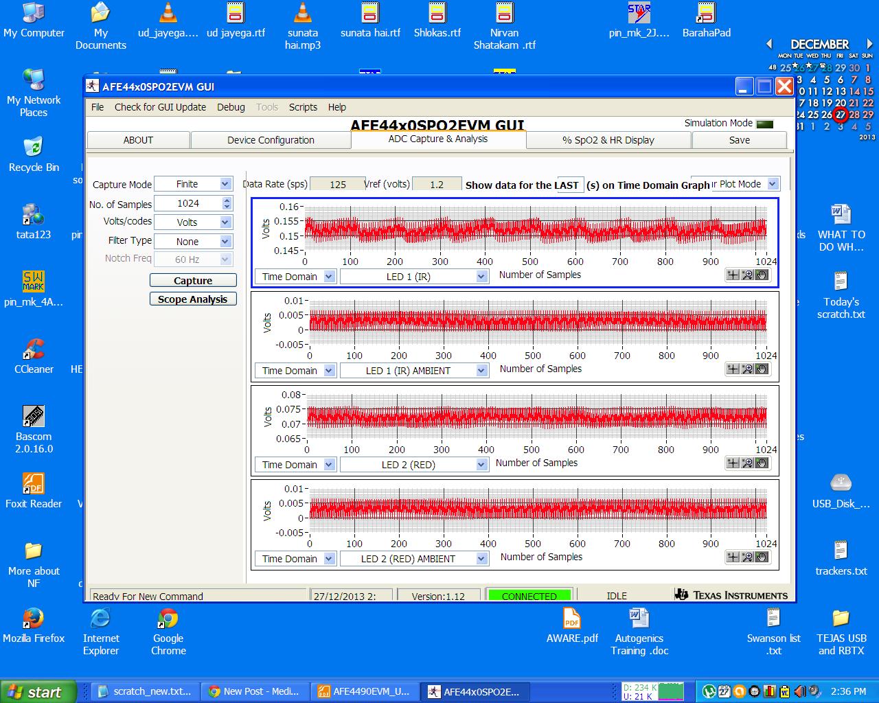Click No. of Samples field showing 1024
The image size is (879, 703).
[x=188, y=203]
